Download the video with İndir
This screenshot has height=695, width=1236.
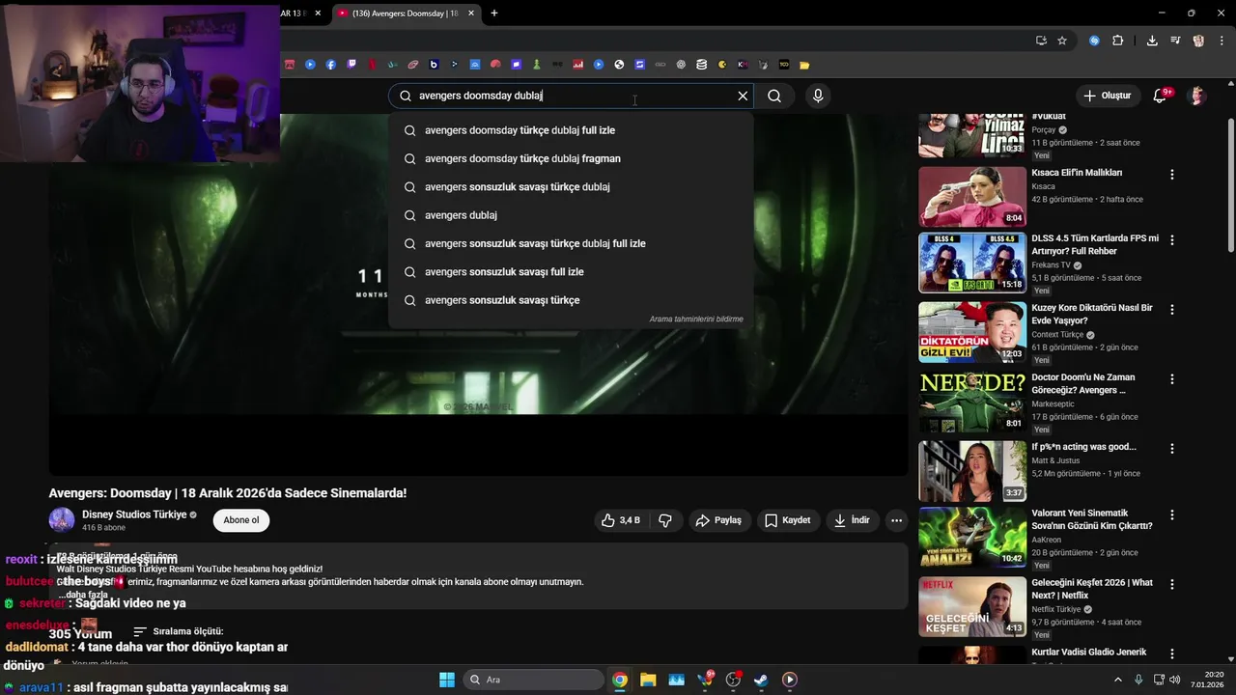point(852,520)
